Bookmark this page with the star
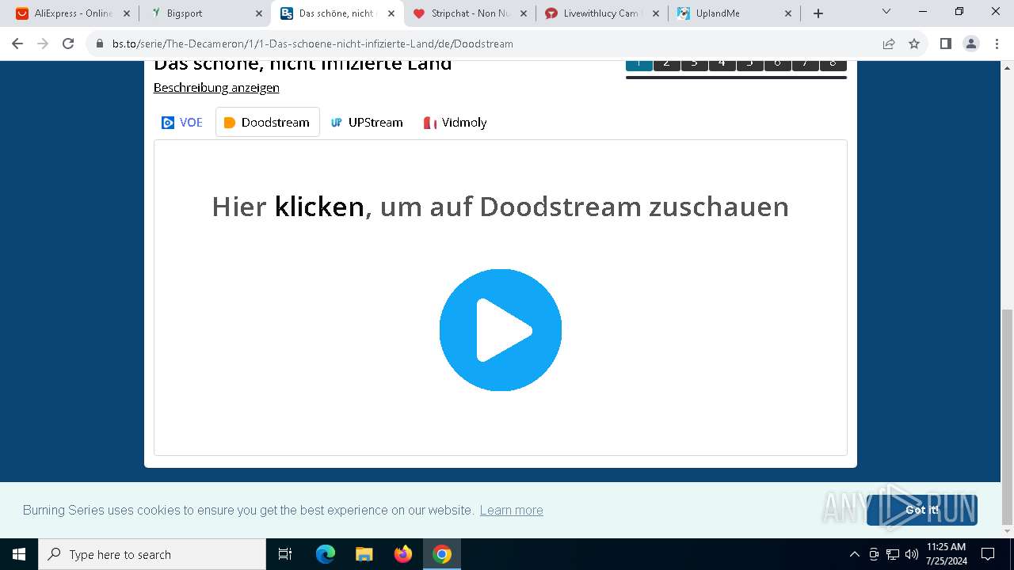This screenshot has width=1014, height=570. 914,44
